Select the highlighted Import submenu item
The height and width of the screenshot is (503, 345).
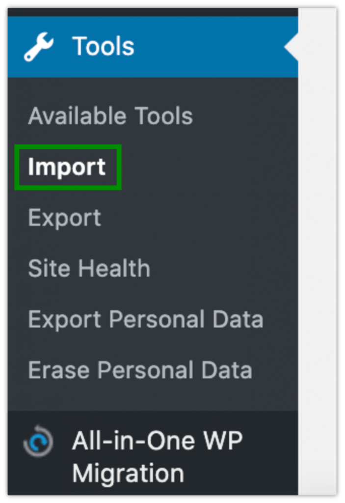coord(67,167)
